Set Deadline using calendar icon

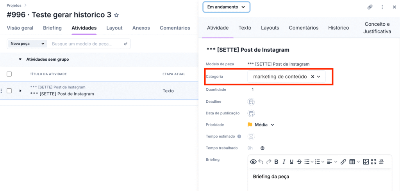[x=251, y=102]
